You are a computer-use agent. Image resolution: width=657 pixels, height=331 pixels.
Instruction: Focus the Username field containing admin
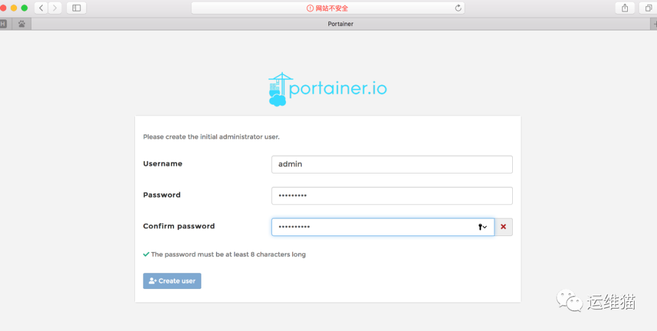click(x=392, y=164)
